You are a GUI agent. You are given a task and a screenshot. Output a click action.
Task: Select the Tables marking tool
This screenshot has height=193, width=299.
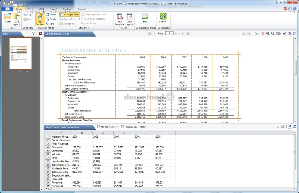point(51,15)
